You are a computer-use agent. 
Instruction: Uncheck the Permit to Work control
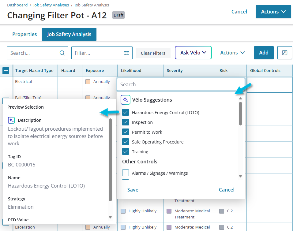126,132
